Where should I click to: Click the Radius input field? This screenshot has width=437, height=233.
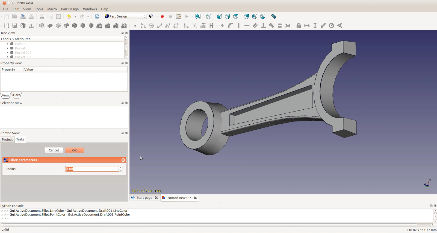(92, 169)
